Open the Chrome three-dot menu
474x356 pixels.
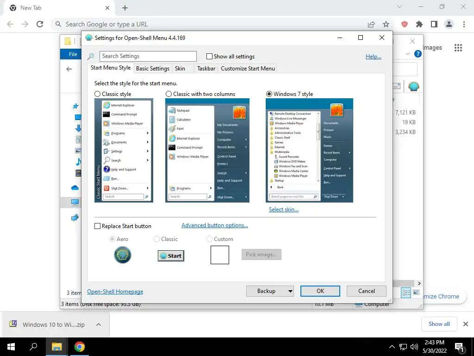pyautogui.click(x=464, y=24)
